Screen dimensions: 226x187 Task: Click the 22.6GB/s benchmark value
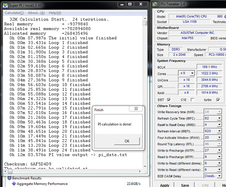(x=134, y=184)
